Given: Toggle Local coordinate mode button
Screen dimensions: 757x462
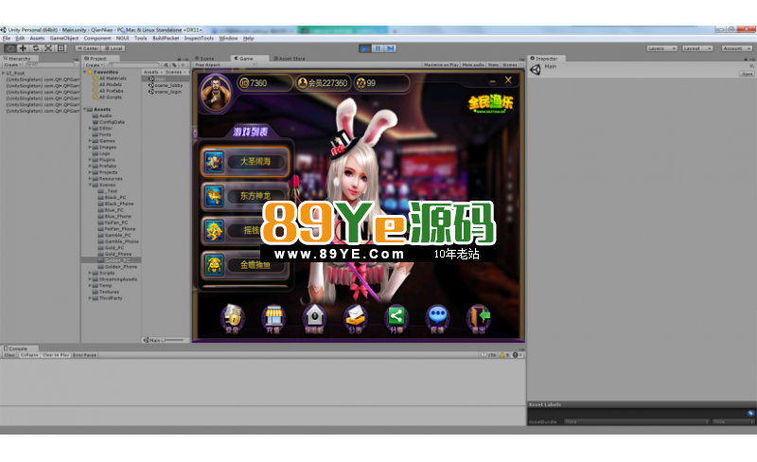Looking at the screenshot, I should (114, 48).
